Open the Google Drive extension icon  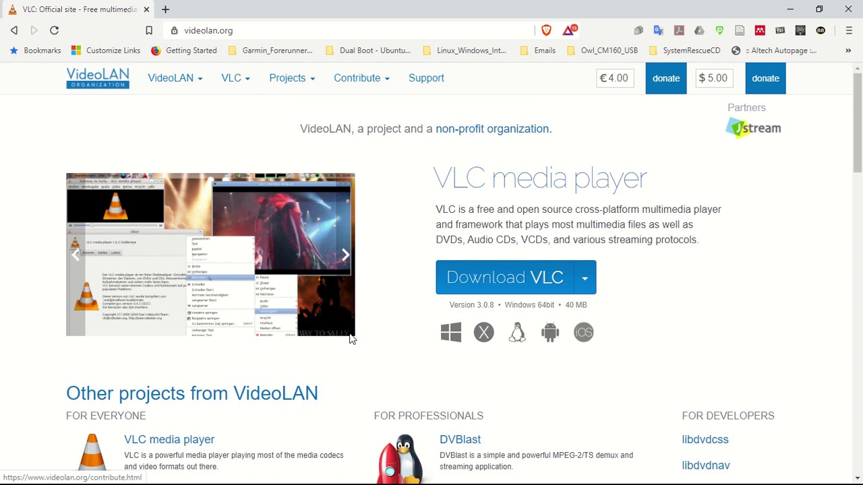pyautogui.click(x=699, y=30)
